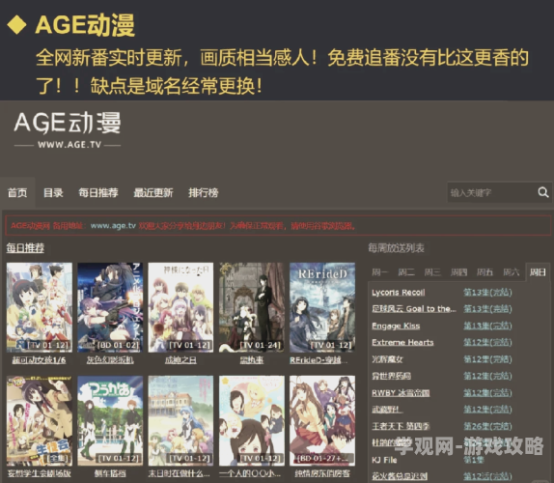Click the RErideD-穿越 title link

319,360
